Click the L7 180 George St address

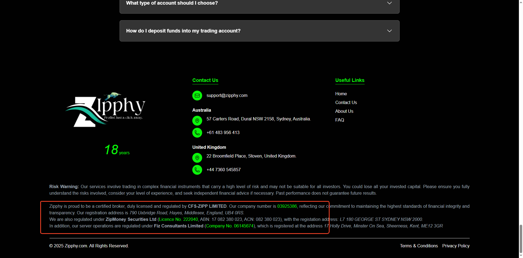coord(381,219)
